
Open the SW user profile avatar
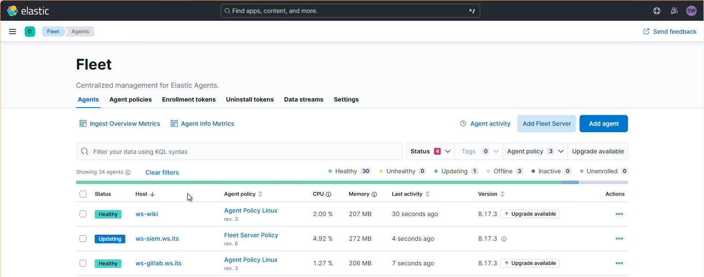(x=691, y=11)
